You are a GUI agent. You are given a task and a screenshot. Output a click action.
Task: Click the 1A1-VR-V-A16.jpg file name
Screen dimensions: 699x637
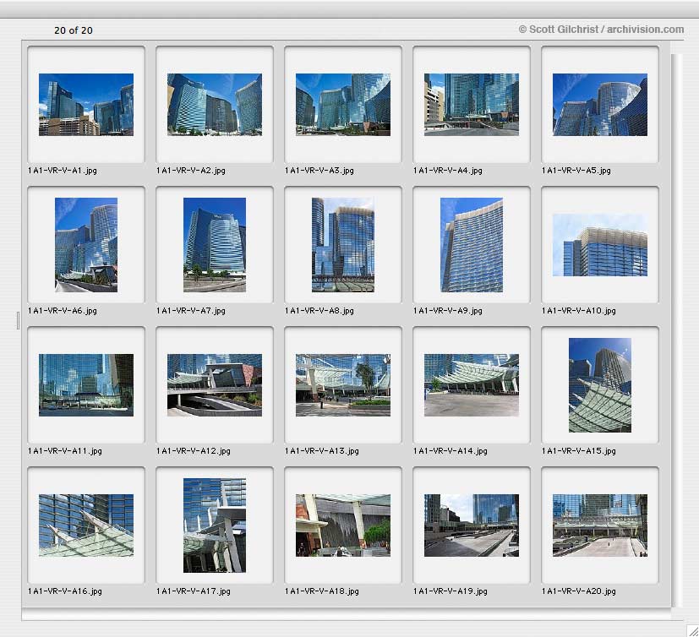tap(65, 591)
